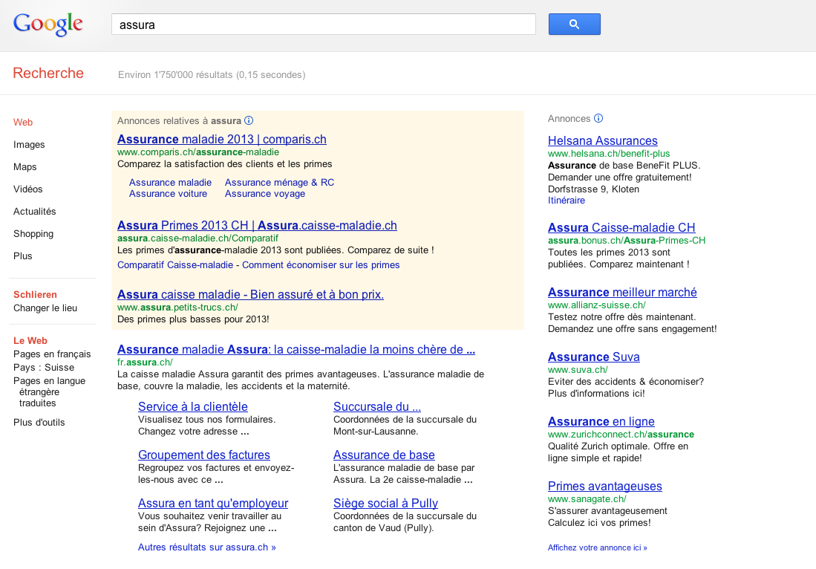
Task: Click green URL 'www.suva.ch/'
Action: (x=578, y=370)
